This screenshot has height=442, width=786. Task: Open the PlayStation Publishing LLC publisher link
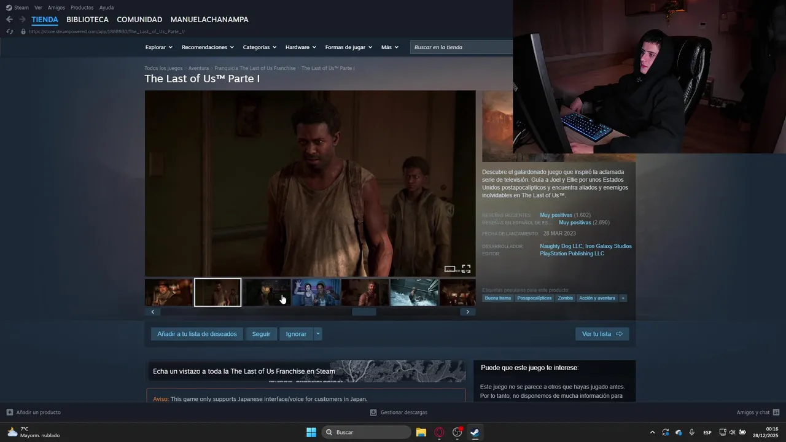pyautogui.click(x=572, y=254)
